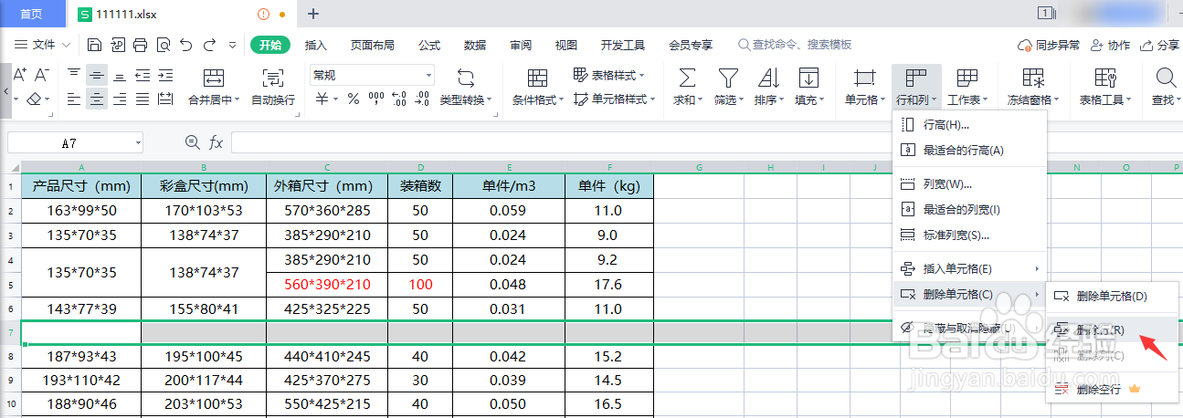Click the Save icon in quick access toolbar
The image size is (1183, 418).
point(94,45)
